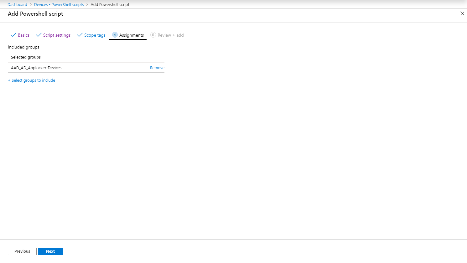The width and height of the screenshot is (467, 263).
Task: Go to the Scope tags tab
Action: 91,35
